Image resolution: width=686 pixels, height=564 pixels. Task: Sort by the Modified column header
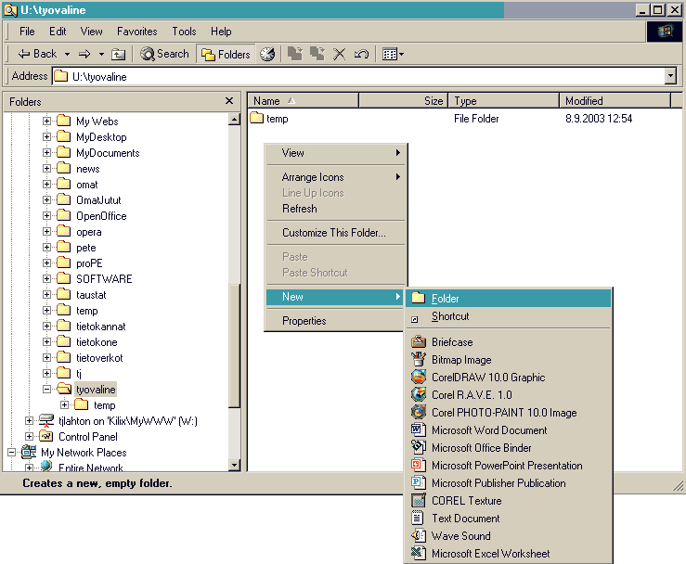click(615, 100)
